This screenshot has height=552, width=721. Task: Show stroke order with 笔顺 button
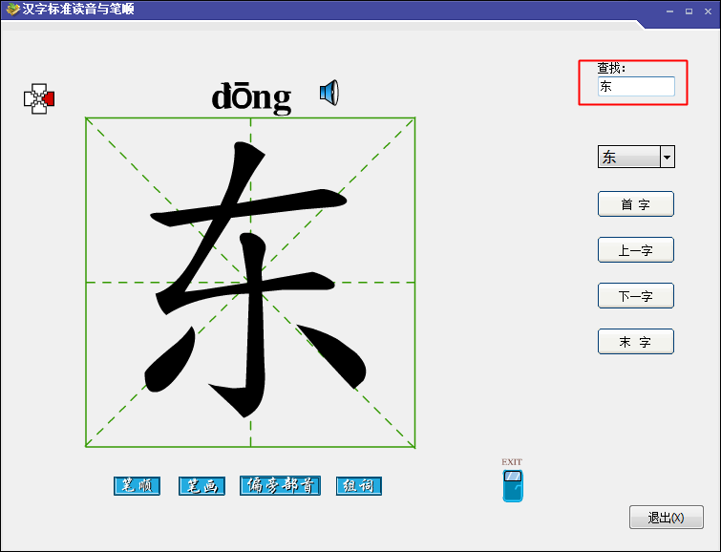tap(137, 486)
